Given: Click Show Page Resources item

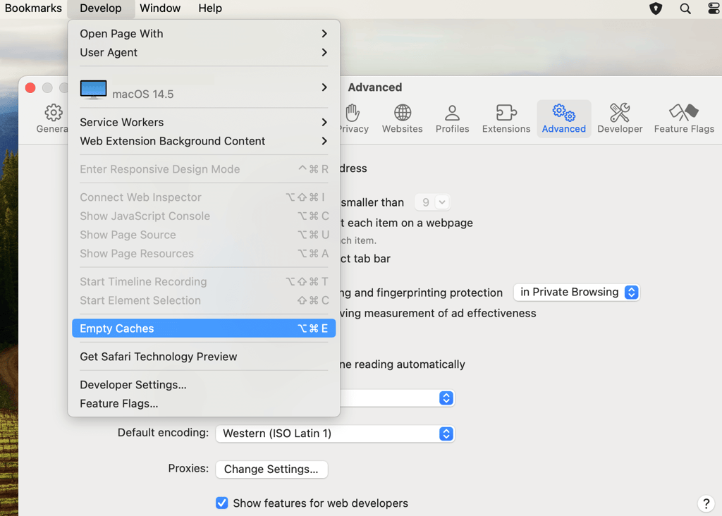Looking at the screenshot, I should pyautogui.click(x=204, y=254).
